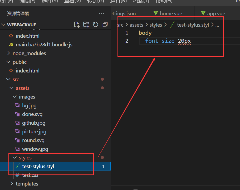
Task: Click the stylus icon of test-stylus.styl in tree
Action: [17, 166]
